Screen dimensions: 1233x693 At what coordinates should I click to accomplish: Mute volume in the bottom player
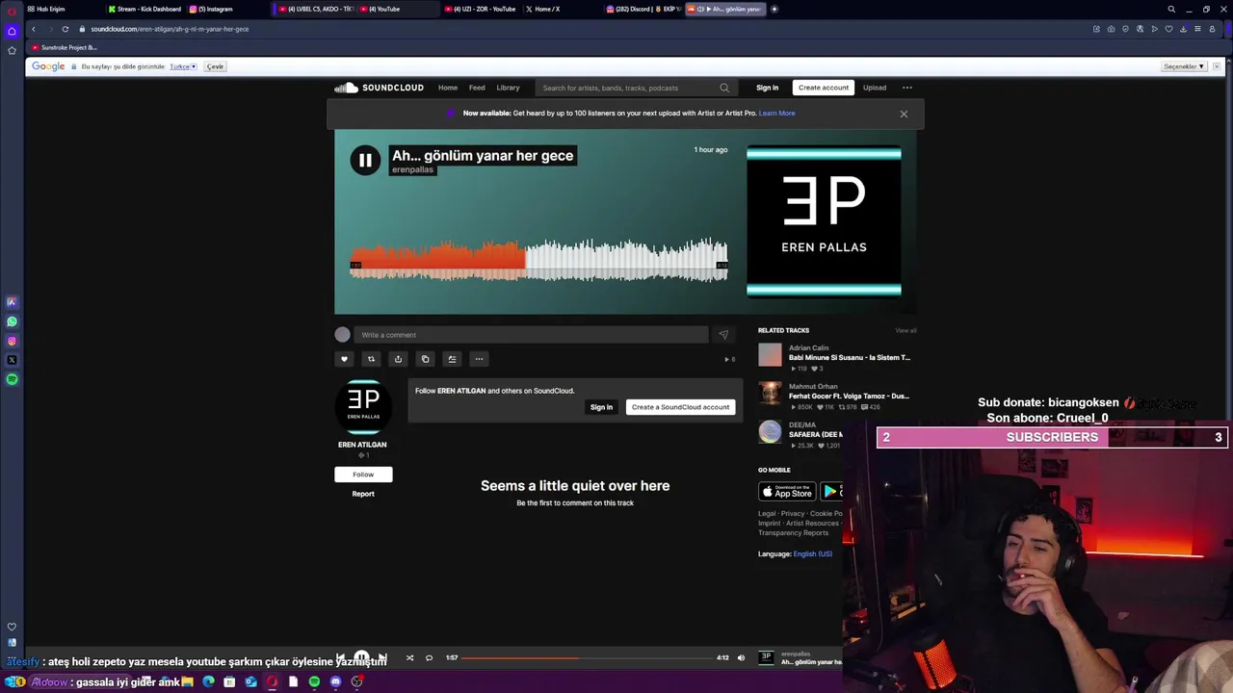click(x=741, y=658)
